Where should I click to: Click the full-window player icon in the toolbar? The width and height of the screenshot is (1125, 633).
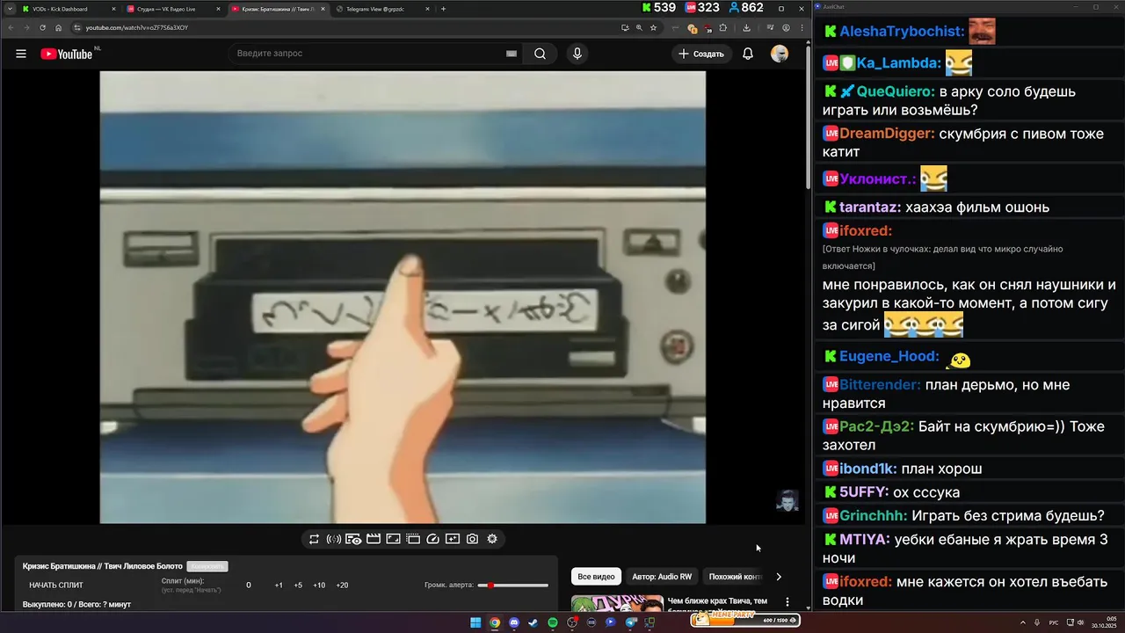413,539
